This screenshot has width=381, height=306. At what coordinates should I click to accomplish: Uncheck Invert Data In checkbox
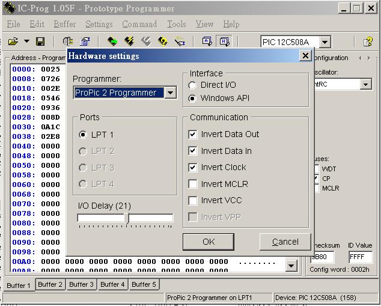click(x=193, y=151)
